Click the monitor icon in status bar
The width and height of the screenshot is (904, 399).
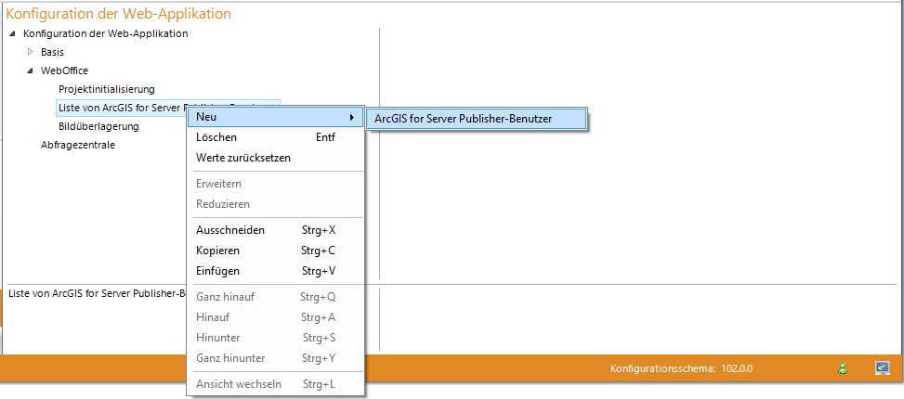tap(883, 368)
